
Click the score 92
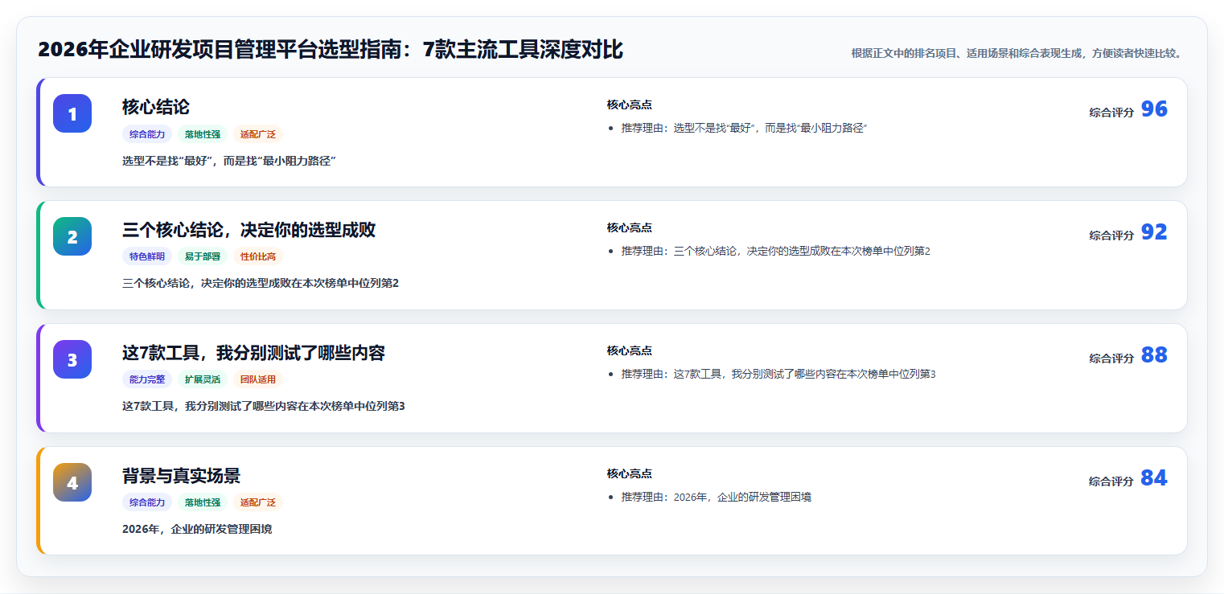1154,232
